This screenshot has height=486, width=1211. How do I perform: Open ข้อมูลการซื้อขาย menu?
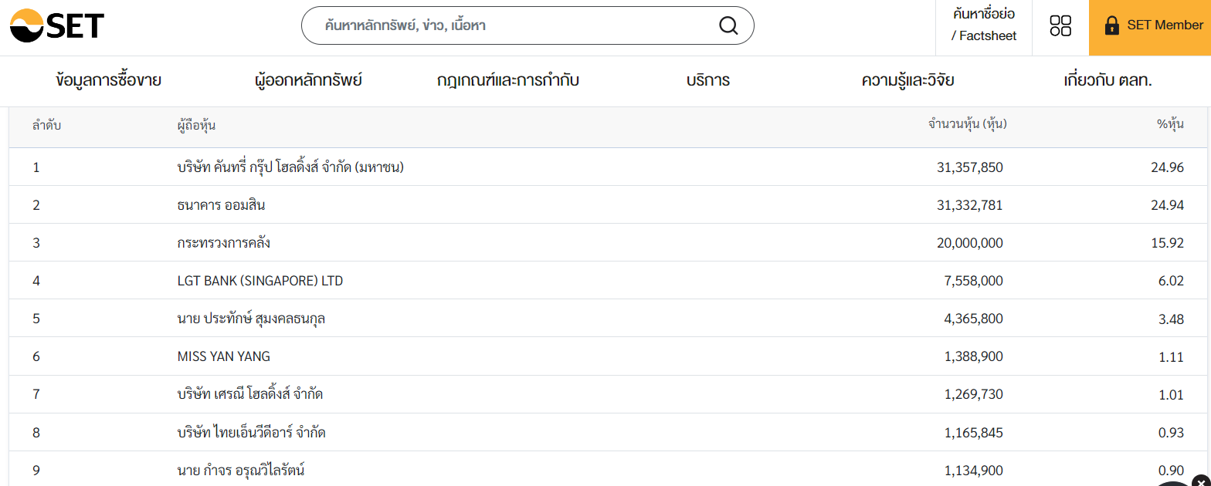coord(109,80)
